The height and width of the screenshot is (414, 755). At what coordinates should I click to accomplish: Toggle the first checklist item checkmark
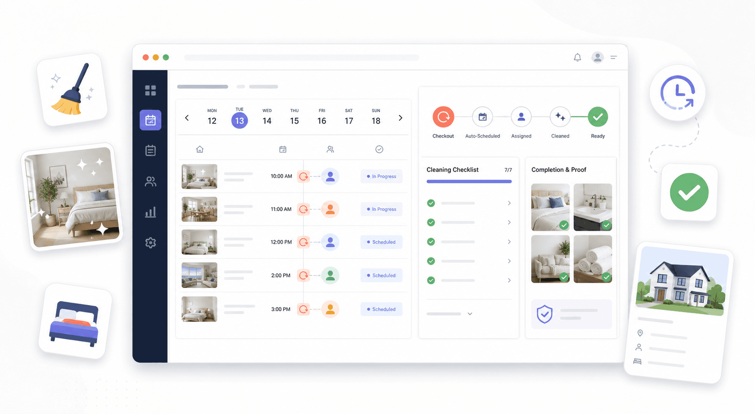click(x=431, y=203)
